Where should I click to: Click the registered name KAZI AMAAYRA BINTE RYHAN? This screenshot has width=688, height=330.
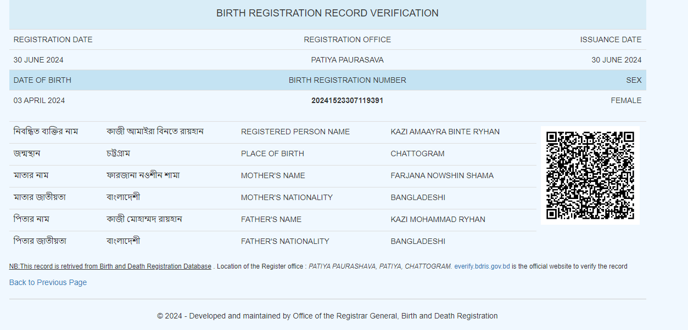tap(445, 132)
